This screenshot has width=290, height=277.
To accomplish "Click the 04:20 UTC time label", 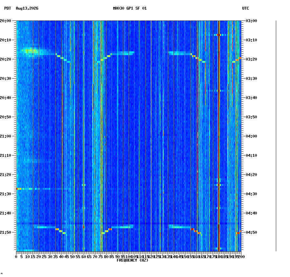I will [x=251, y=175].
